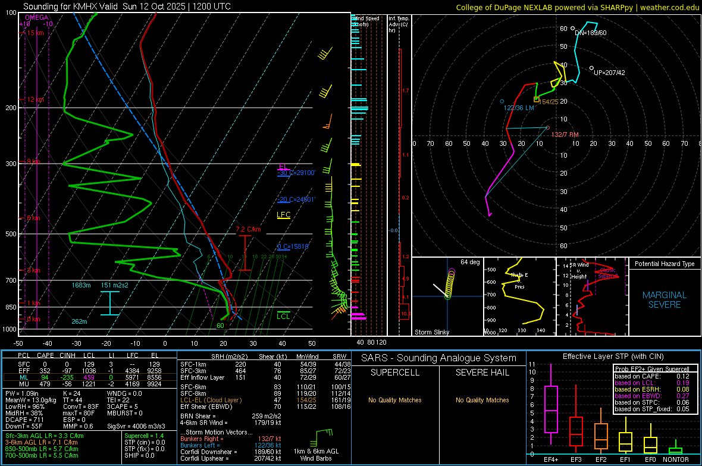
Task: Click the Potential Hazard Type header
Action: click(665, 264)
